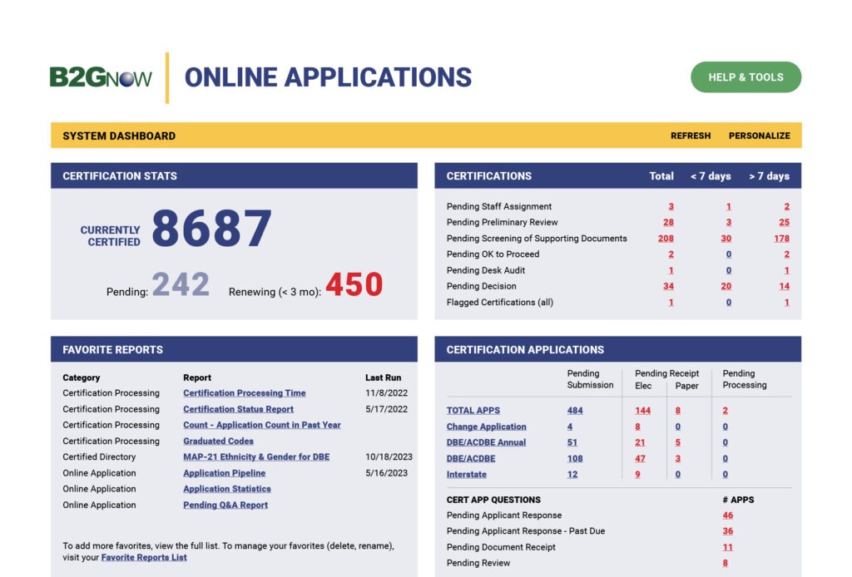Click REFRESH on the System Dashboard bar
Image resolution: width=852 pixels, height=577 pixels.
691,136
